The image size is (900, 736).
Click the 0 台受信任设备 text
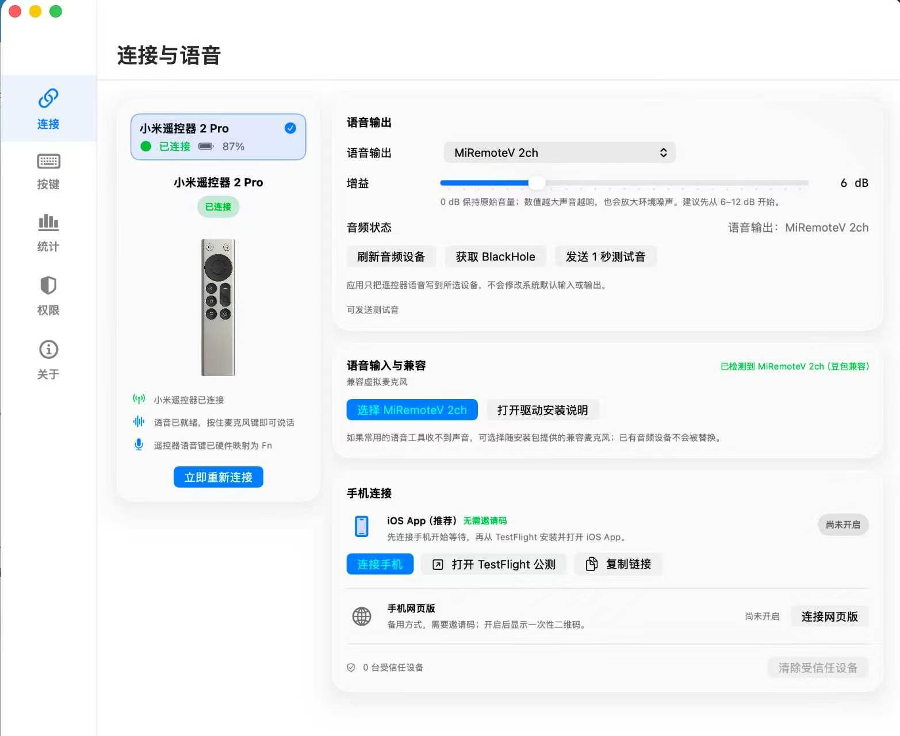click(x=393, y=668)
